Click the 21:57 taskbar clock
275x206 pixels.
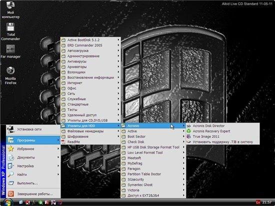pos(267,202)
